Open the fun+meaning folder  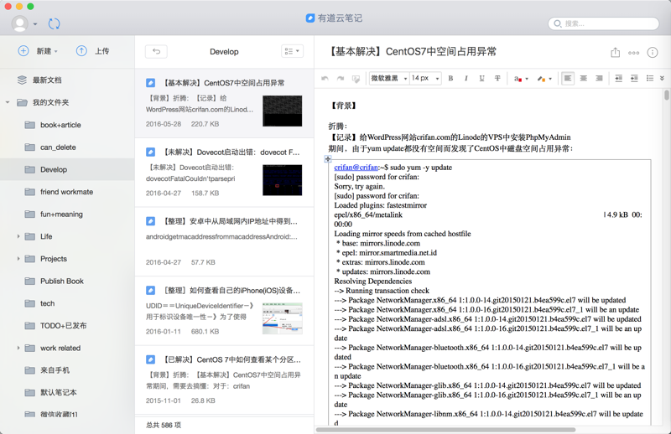pyautogui.click(x=67, y=214)
